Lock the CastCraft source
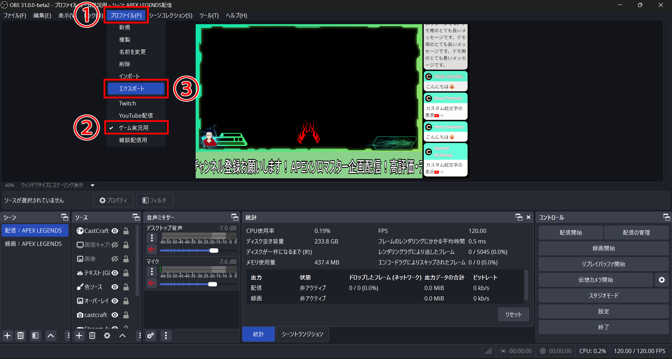The image size is (672, 359). coord(126,231)
